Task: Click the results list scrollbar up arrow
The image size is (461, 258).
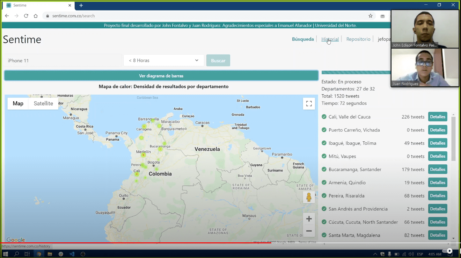Action: pyautogui.click(x=454, y=115)
